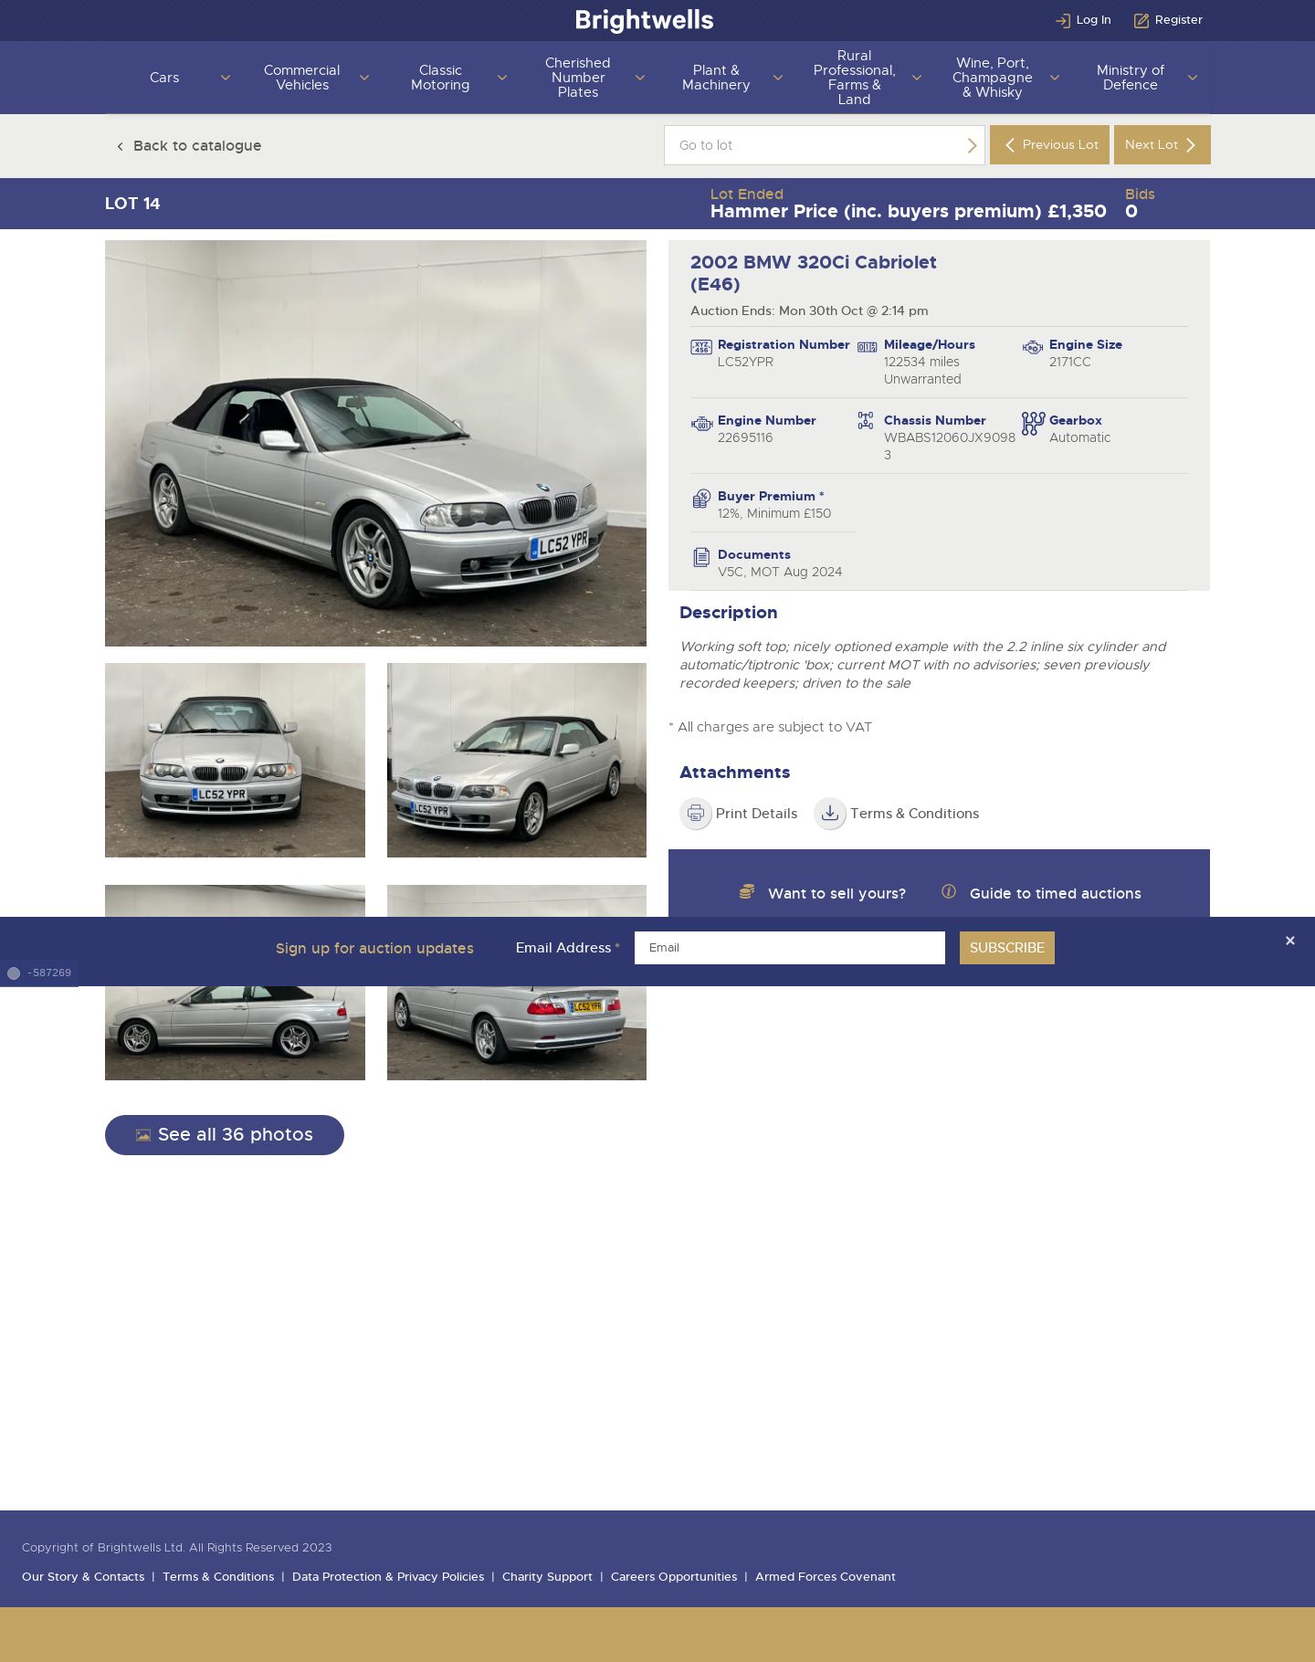The height and width of the screenshot is (1662, 1315).
Task: Click the Print Details printer icon
Action: point(696,813)
